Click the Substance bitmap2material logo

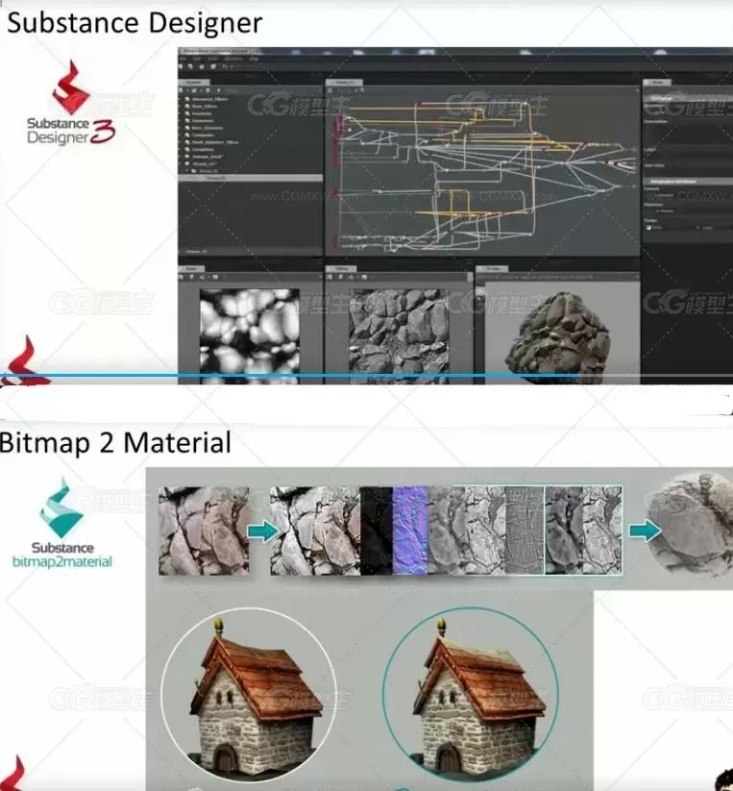click(x=62, y=523)
